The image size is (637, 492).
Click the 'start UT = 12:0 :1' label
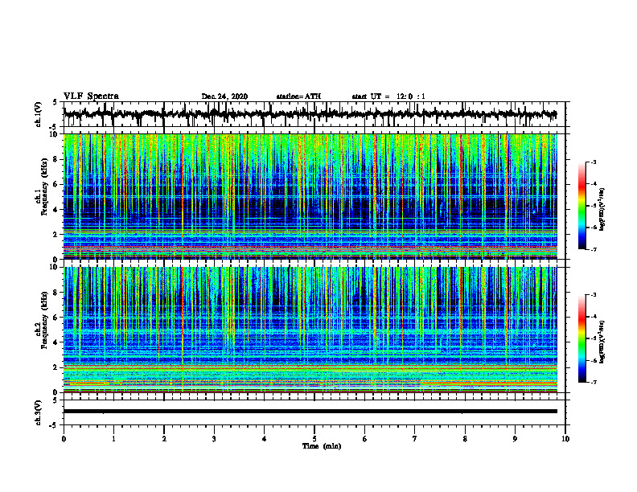point(388,96)
